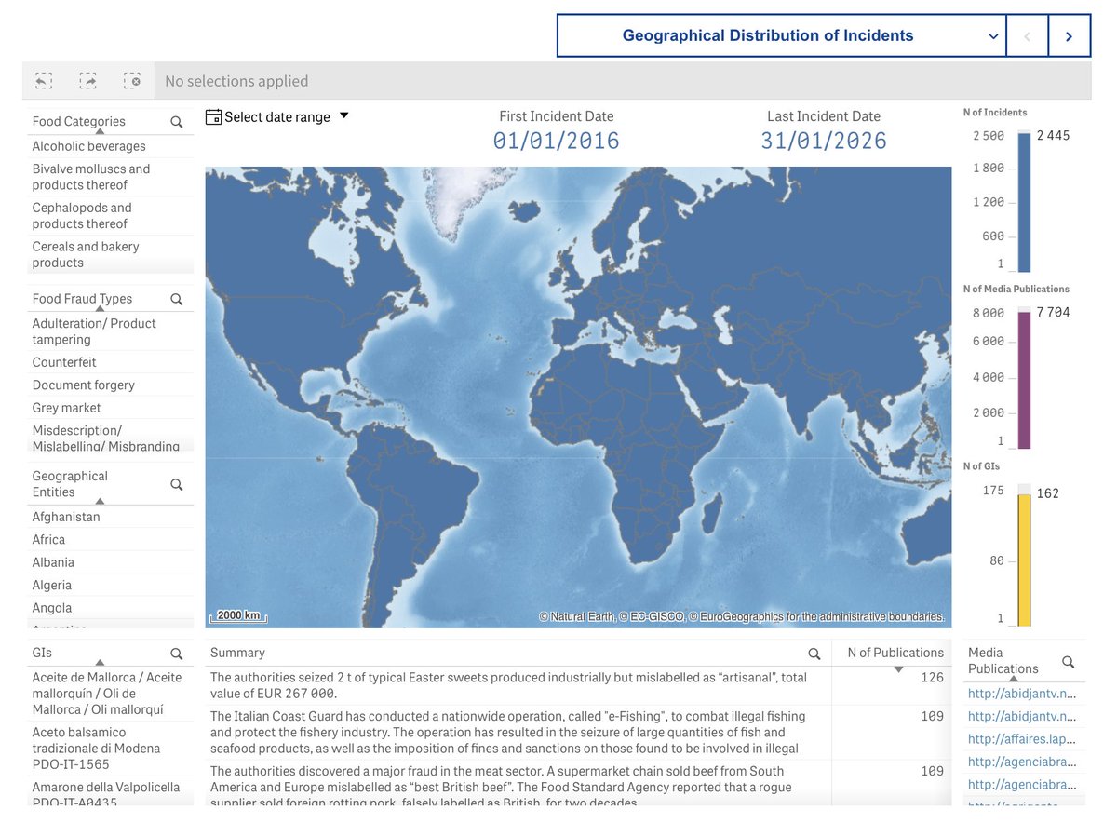Select Afghanistan in Geographical Entities
Image resolution: width=1117 pixels, height=823 pixels.
tap(111, 517)
